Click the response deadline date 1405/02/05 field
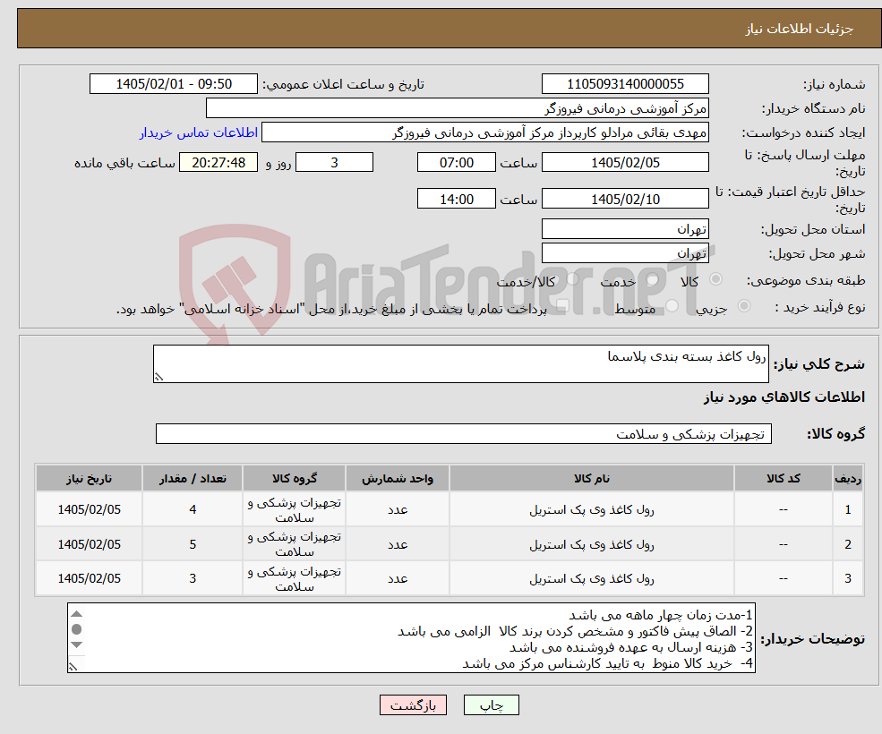The height and width of the screenshot is (734, 882). [x=625, y=163]
